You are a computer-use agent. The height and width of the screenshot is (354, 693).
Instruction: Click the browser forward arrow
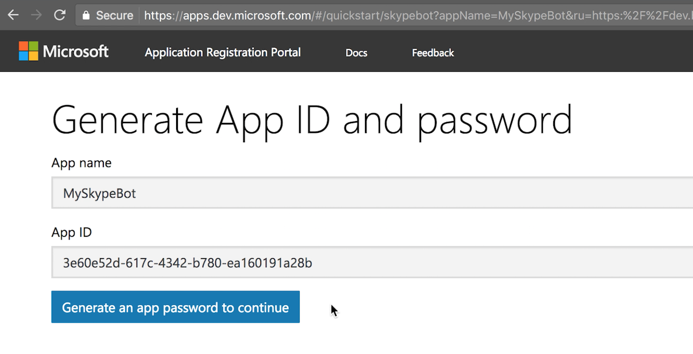point(36,15)
